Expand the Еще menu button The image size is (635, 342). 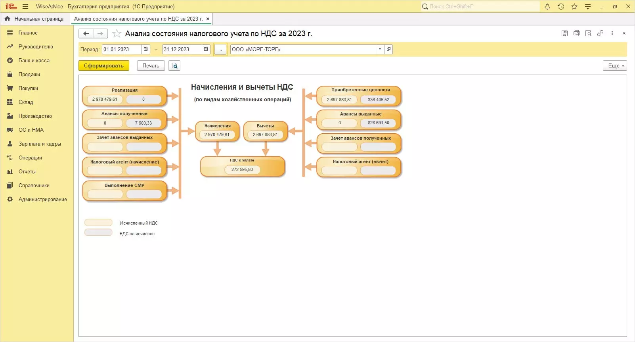click(x=615, y=65)
